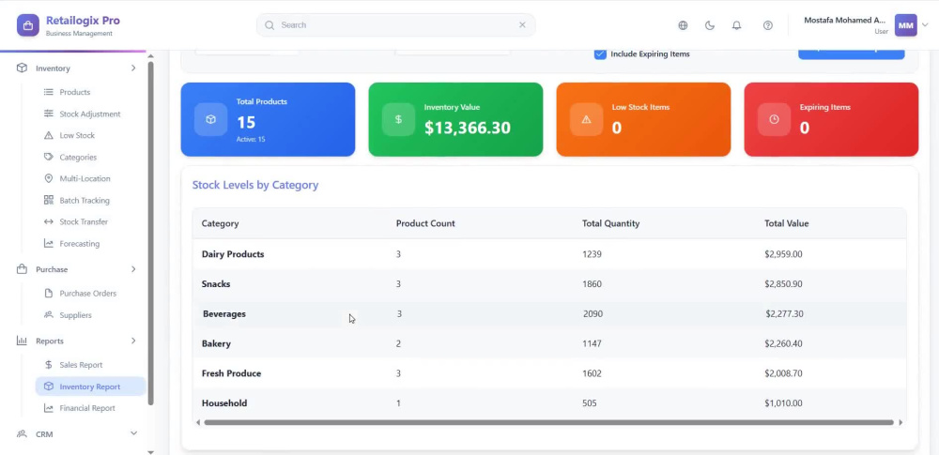This screenshot has height=455, width=939.
Task: Click the MM user avatar
Action: (x=905, y=25)
